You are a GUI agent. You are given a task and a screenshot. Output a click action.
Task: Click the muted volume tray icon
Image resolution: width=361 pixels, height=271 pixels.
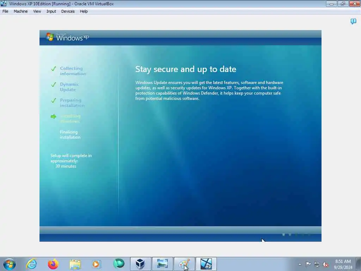[x=325, y=264]
